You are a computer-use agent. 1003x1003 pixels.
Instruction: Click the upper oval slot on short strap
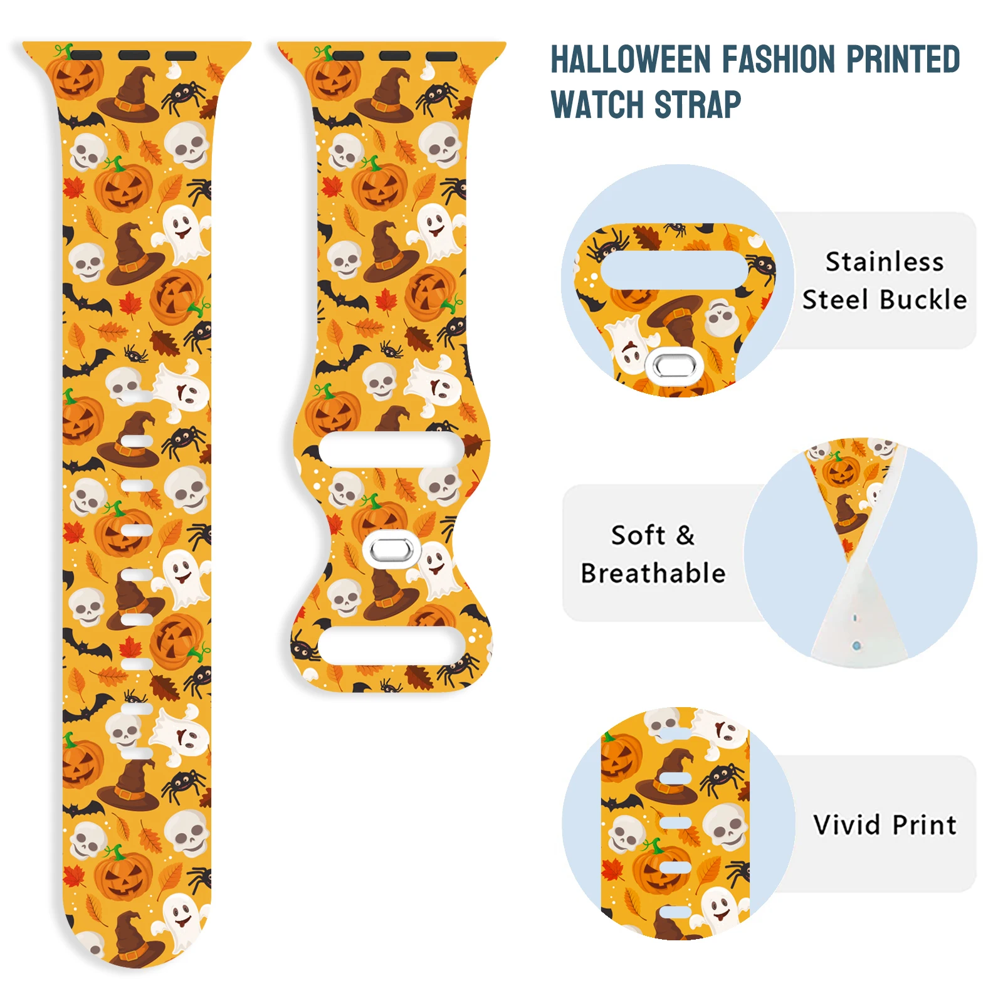click(x=392, y=449)
